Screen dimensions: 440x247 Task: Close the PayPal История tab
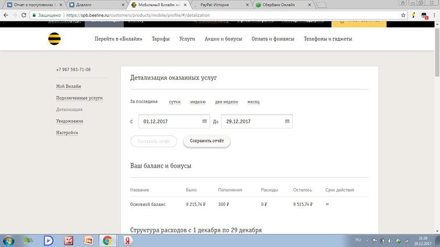click(x=247, y=5)
